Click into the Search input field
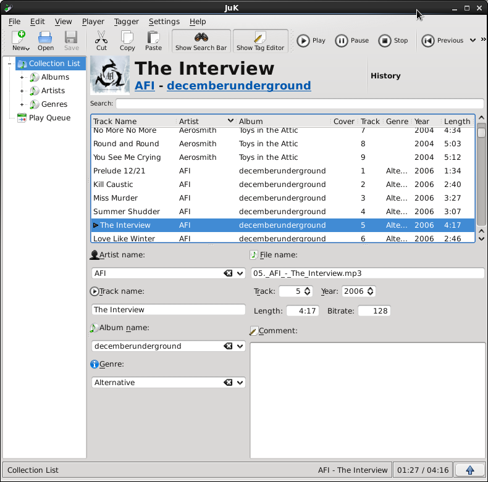The height and width of the screenshot is (482, 488). point(299,104)
